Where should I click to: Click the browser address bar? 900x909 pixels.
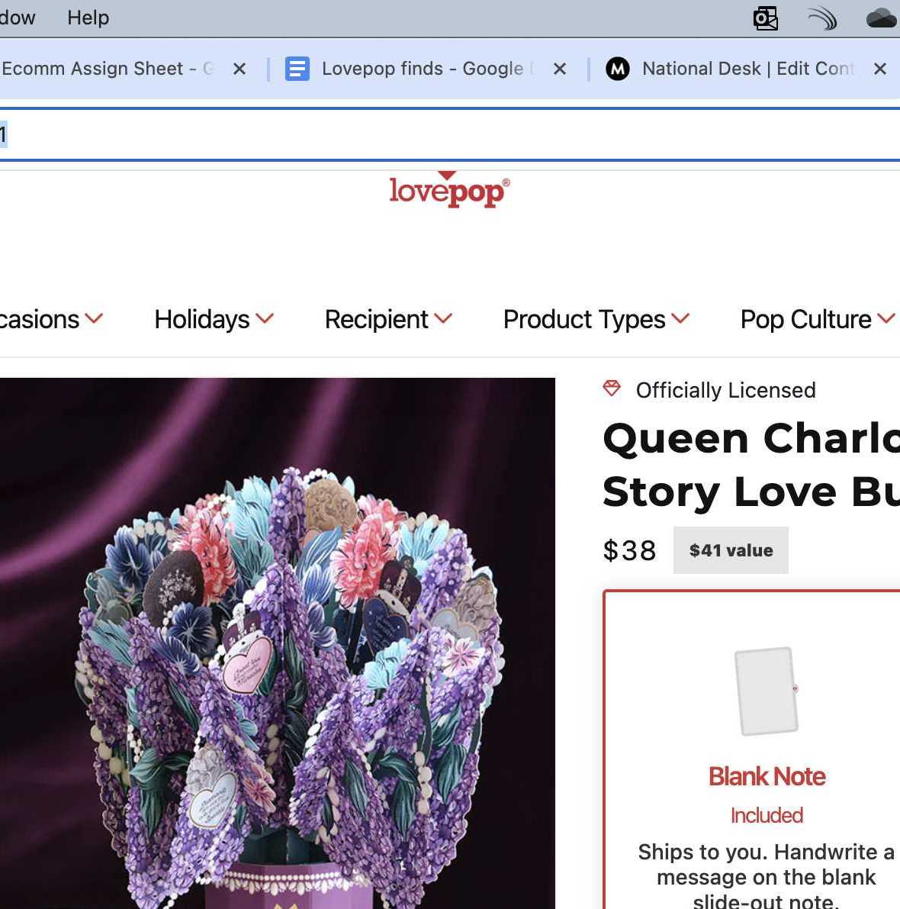tap(450, 134)
